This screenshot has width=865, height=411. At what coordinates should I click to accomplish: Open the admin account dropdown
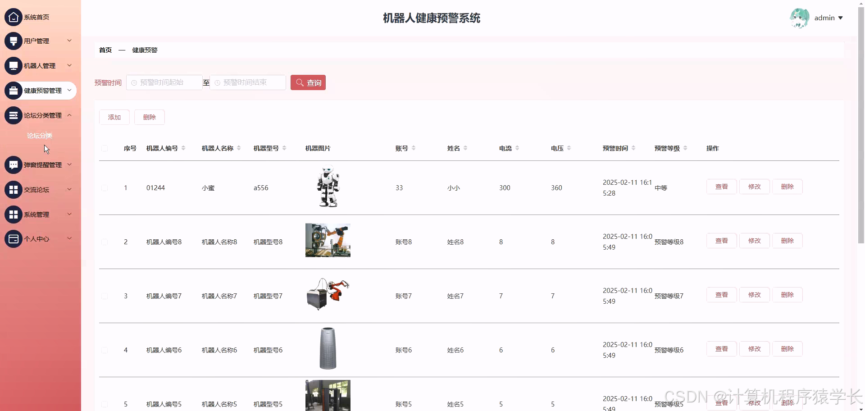click(x=829, y=18)
